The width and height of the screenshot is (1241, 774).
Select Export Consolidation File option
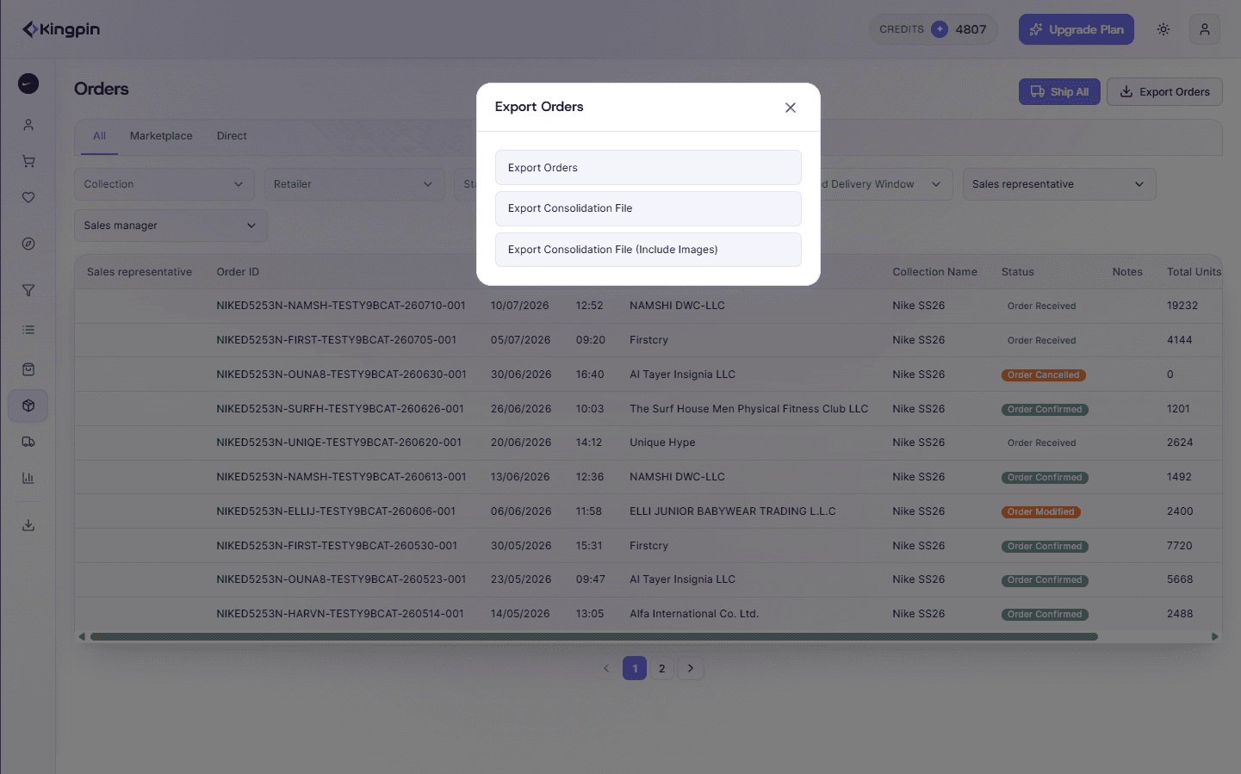pos(648,208)
